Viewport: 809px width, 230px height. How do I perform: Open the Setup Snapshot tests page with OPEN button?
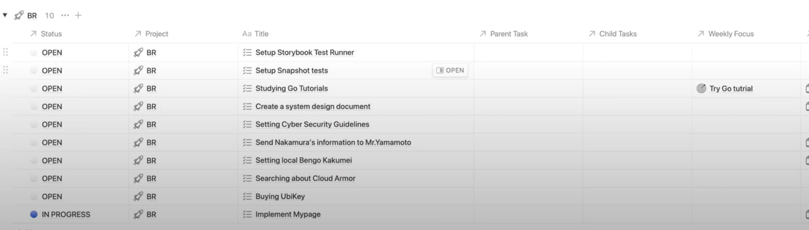pos(450,70)
